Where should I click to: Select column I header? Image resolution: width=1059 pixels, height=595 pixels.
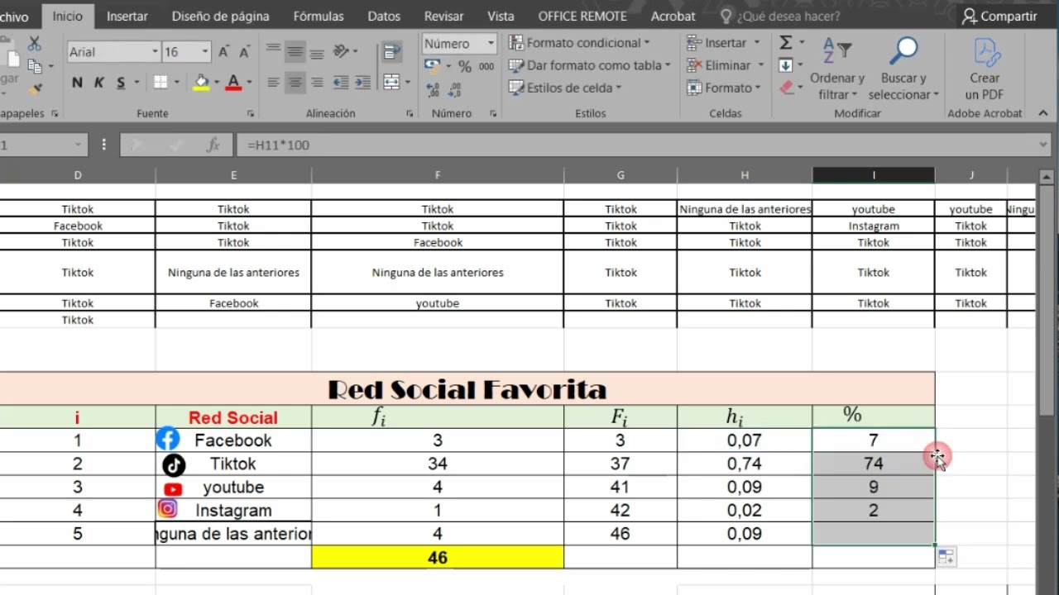pos(874,175)
